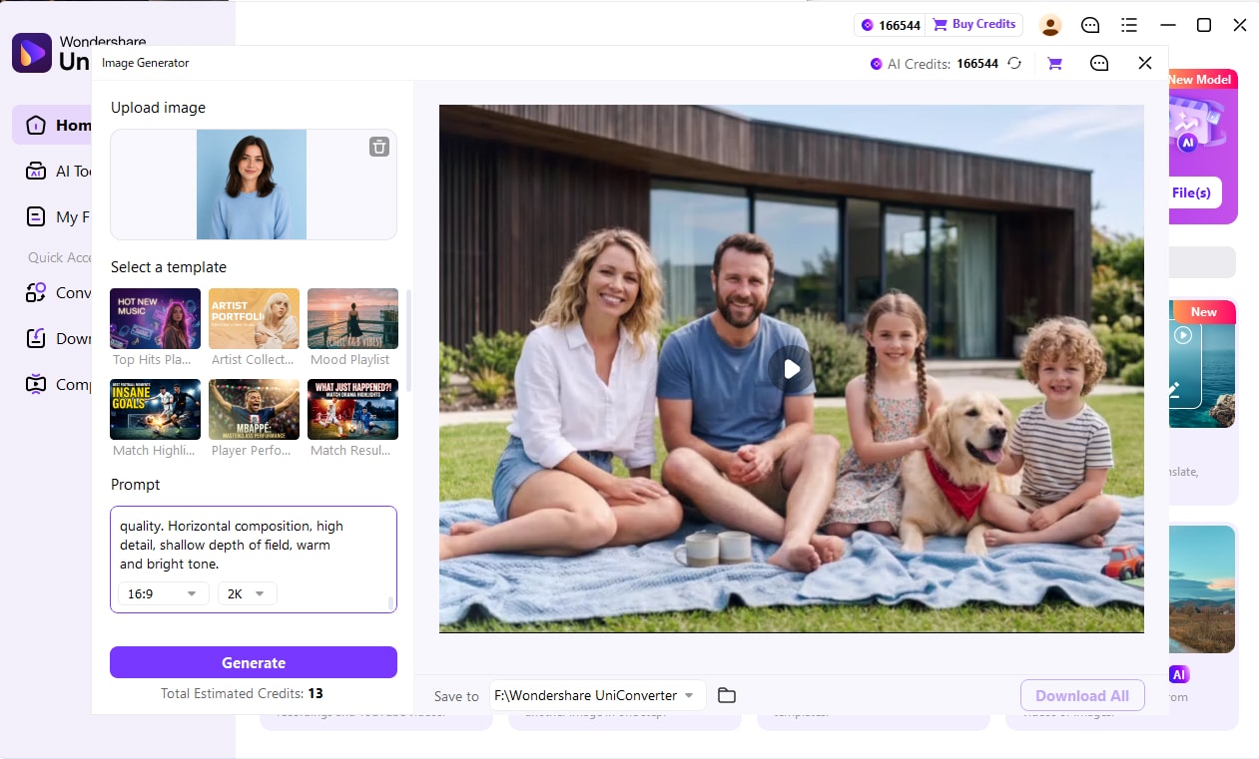Open feedback chat icon in Image Generator header
The image size is (1259, 759).
(x=1099, y=63)
